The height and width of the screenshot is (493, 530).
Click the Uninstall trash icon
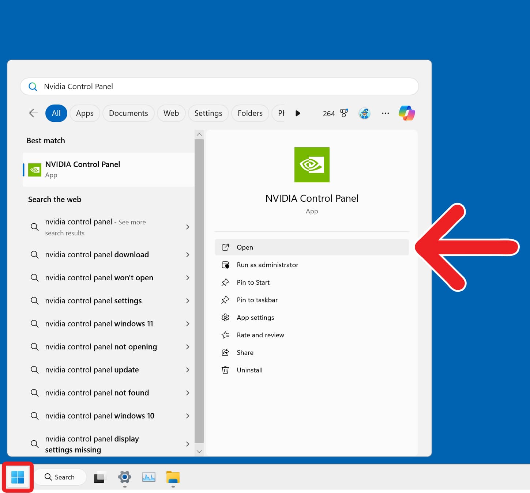click(225, 370)
